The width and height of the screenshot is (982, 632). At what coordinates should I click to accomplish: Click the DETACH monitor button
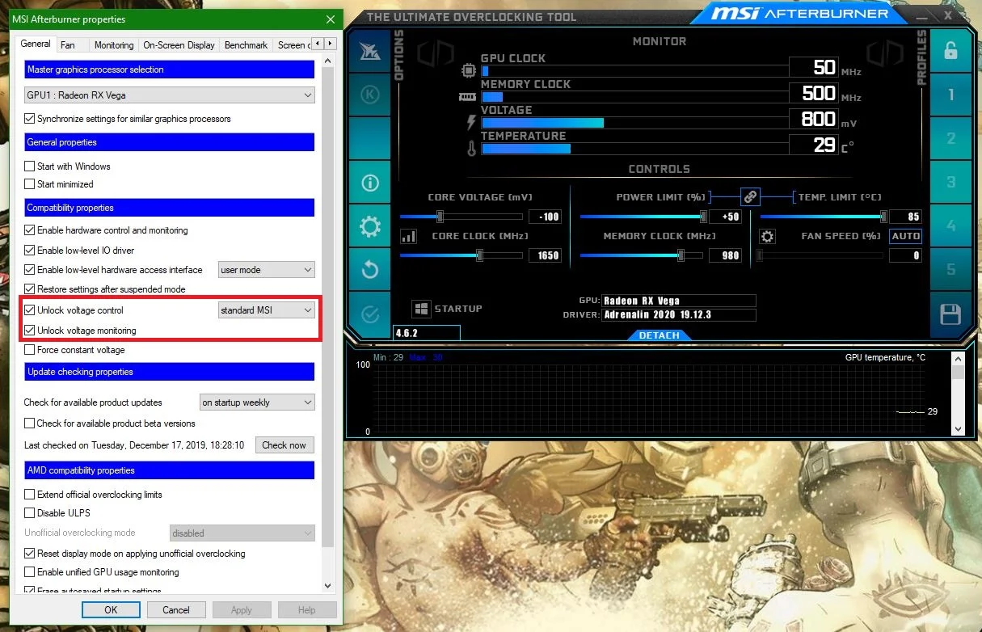tap(660, 335)
